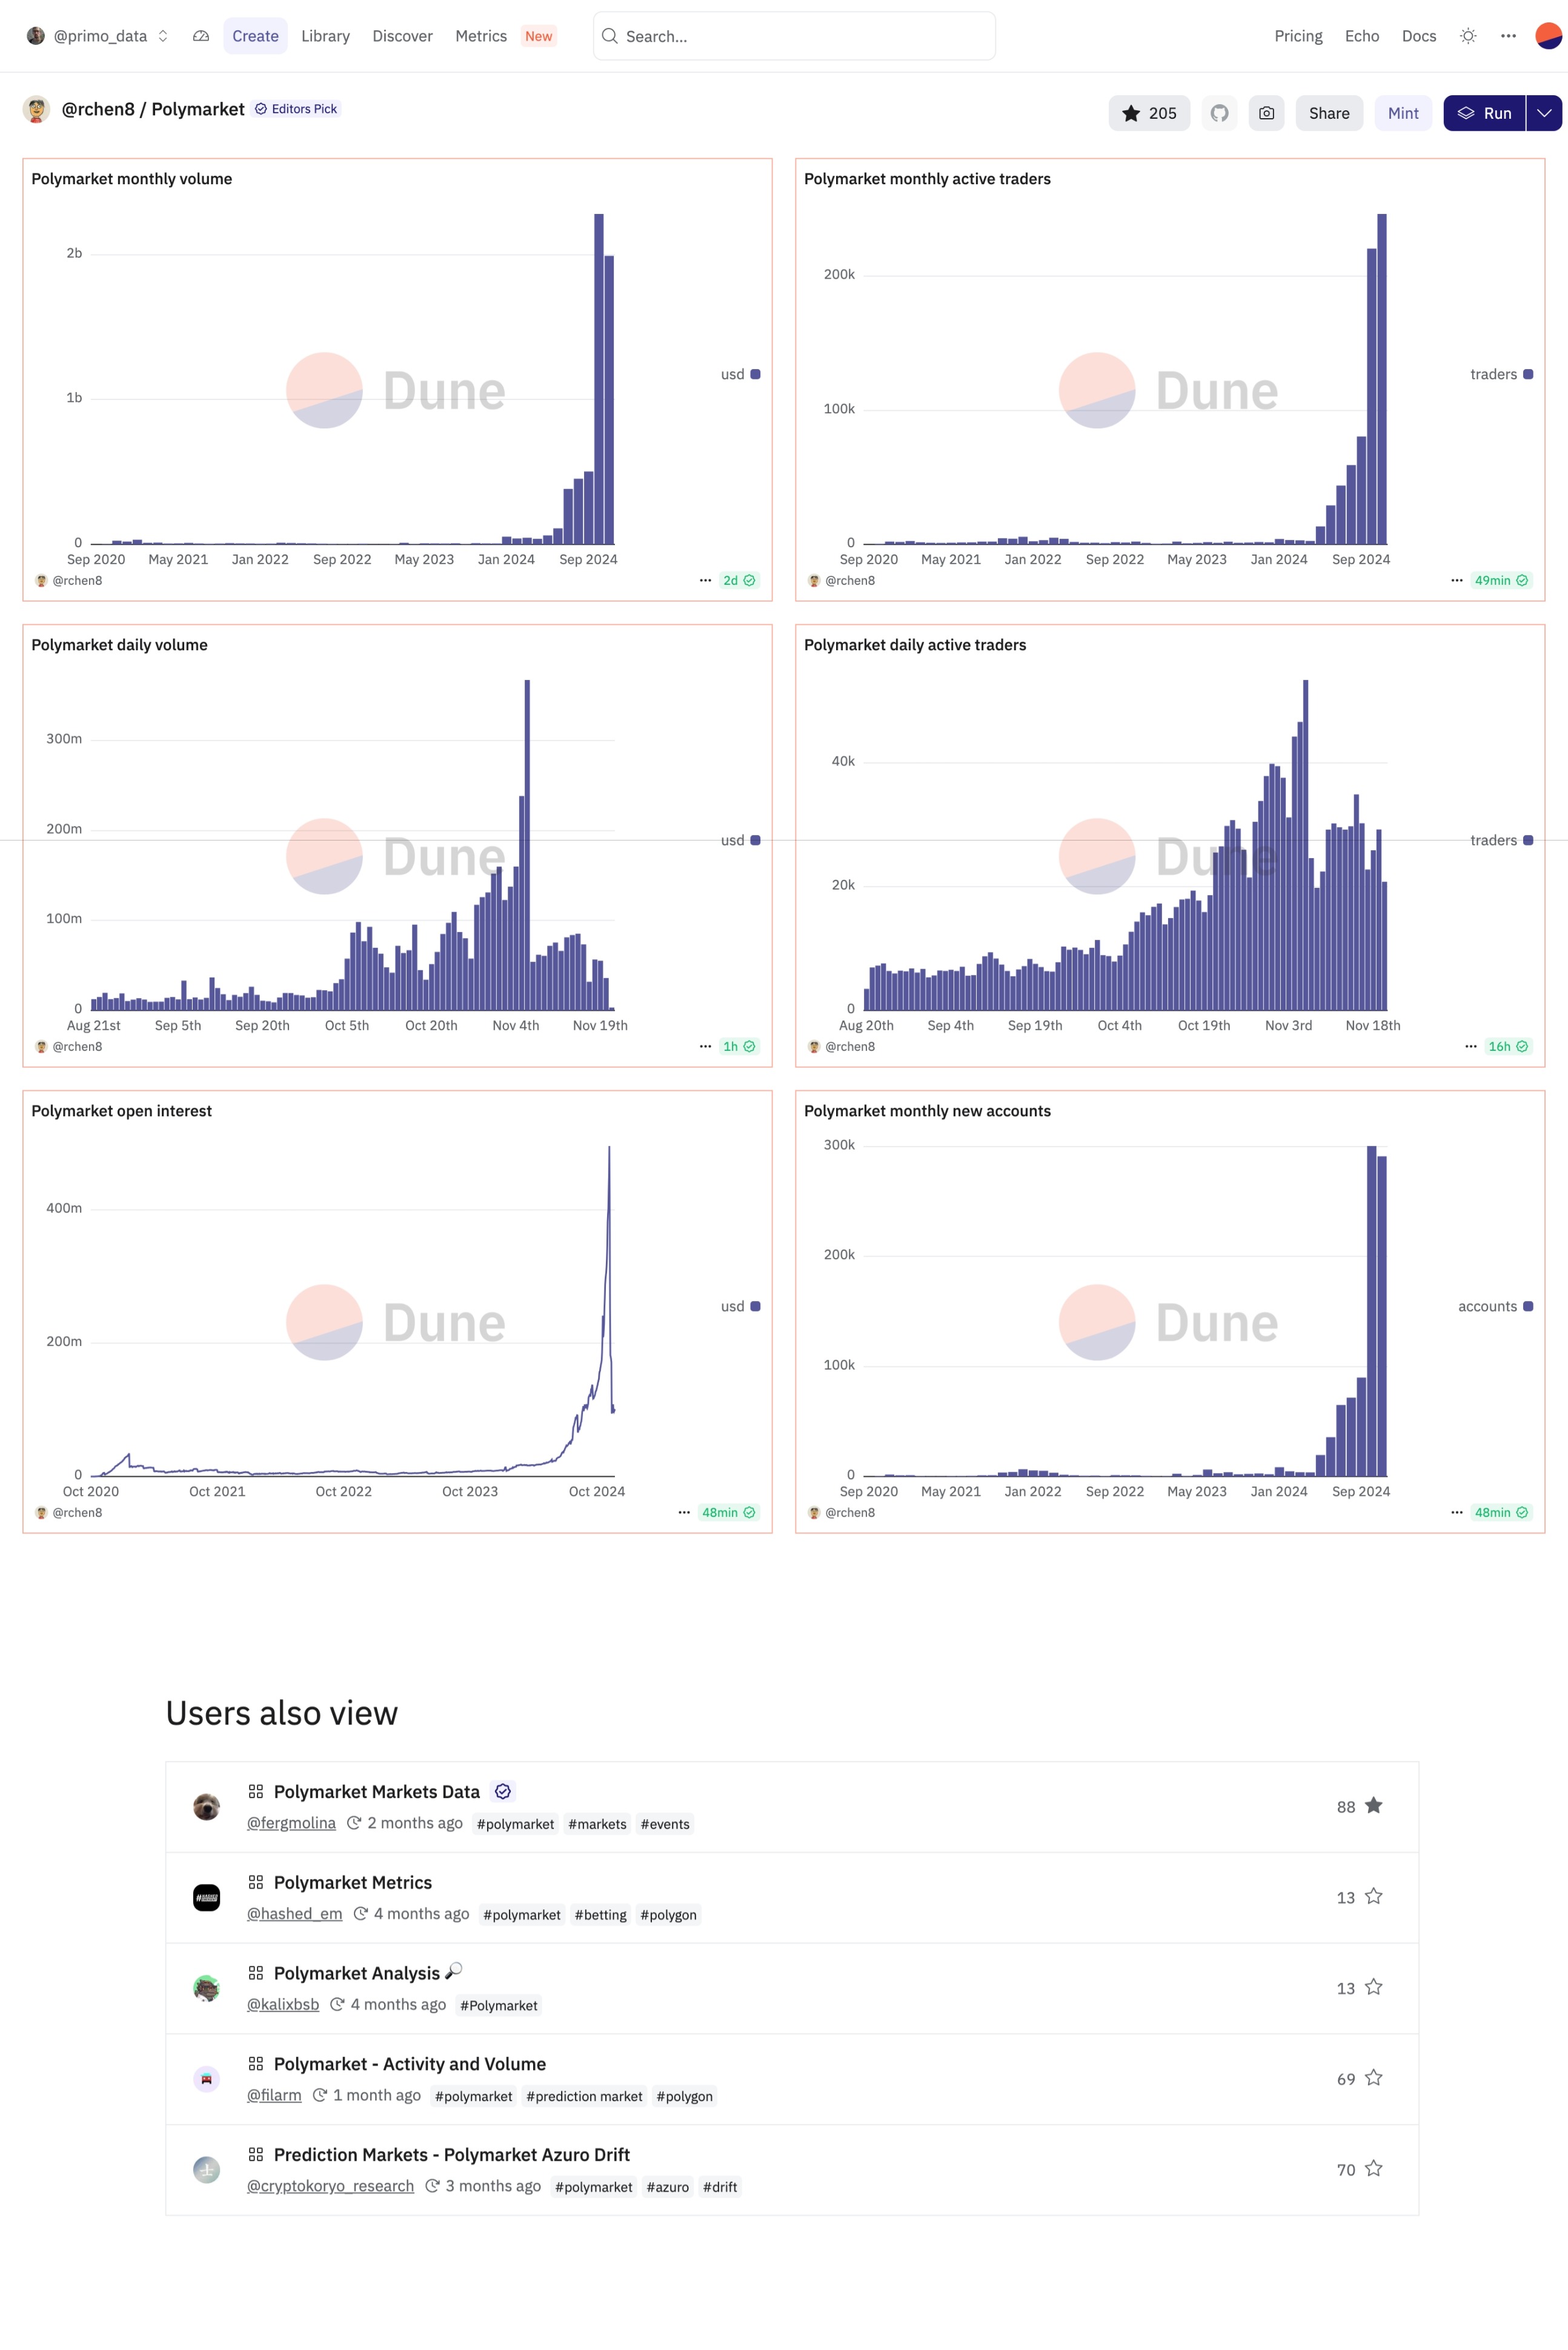The image size is (1568, 2350).
Task: Star the dashboard with 205 stars
Action: point(1149,113)
